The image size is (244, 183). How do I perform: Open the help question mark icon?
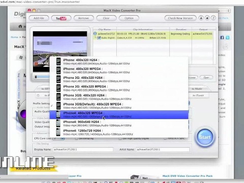pos(213,18)
